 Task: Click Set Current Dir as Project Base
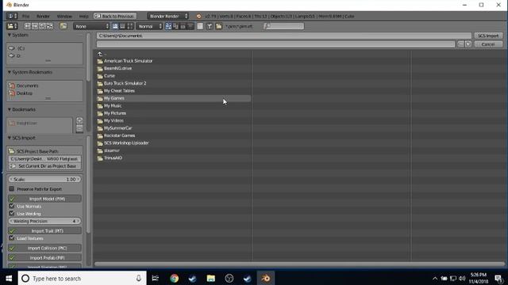(44, 166)
